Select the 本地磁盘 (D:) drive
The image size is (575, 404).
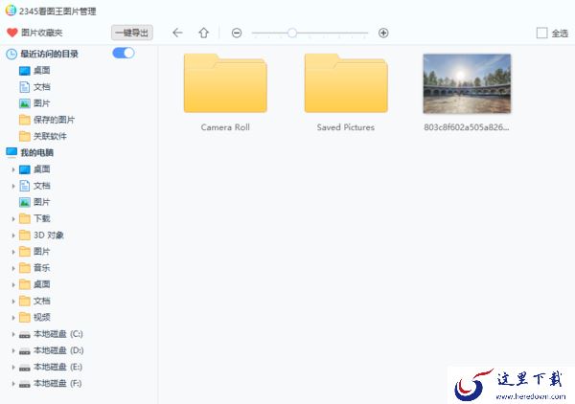coord(51,350)
